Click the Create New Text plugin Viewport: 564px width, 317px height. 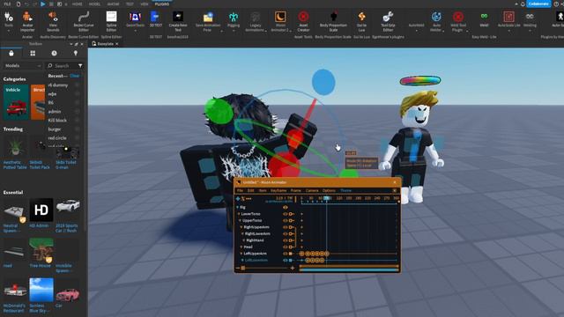tap(178, 21)
